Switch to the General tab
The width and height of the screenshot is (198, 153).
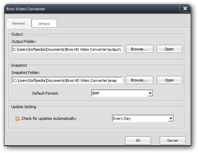pyautogui.click(x=19, y=23)
